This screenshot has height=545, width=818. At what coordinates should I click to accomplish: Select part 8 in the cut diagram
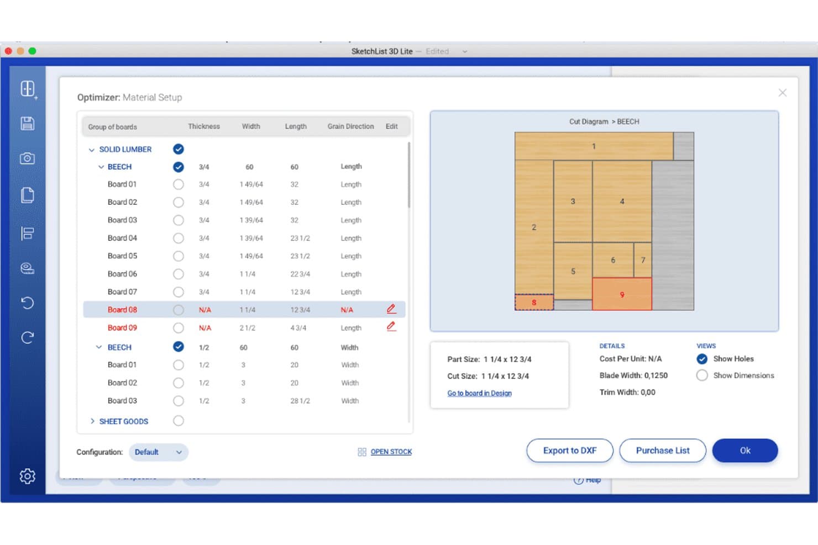point(534,302)
